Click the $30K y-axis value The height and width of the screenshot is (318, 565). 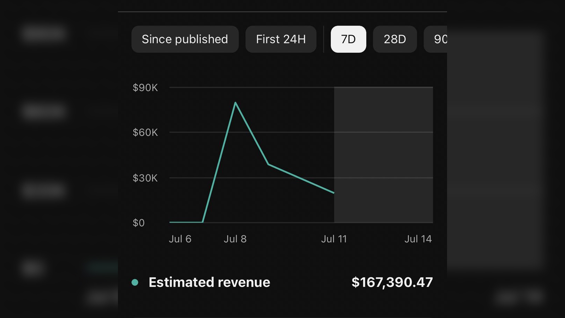(145, 178)
